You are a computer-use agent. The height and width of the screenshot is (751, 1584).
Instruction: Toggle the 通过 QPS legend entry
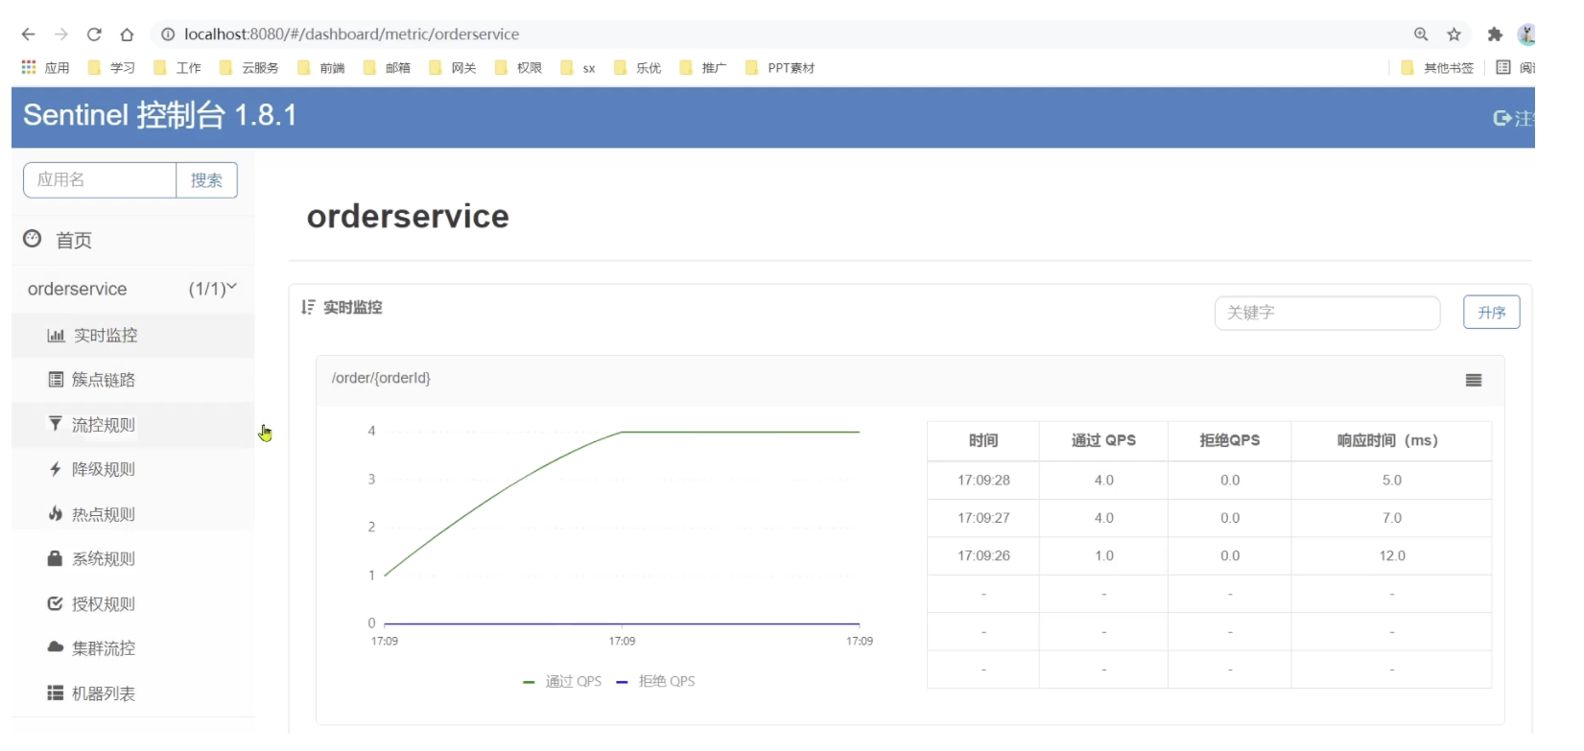coord(562,681)
